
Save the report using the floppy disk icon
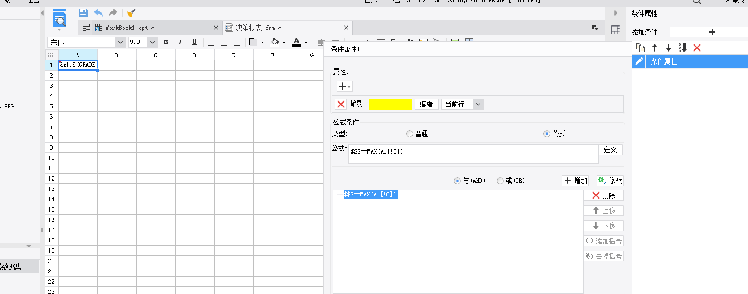click(x=84, y=13)
